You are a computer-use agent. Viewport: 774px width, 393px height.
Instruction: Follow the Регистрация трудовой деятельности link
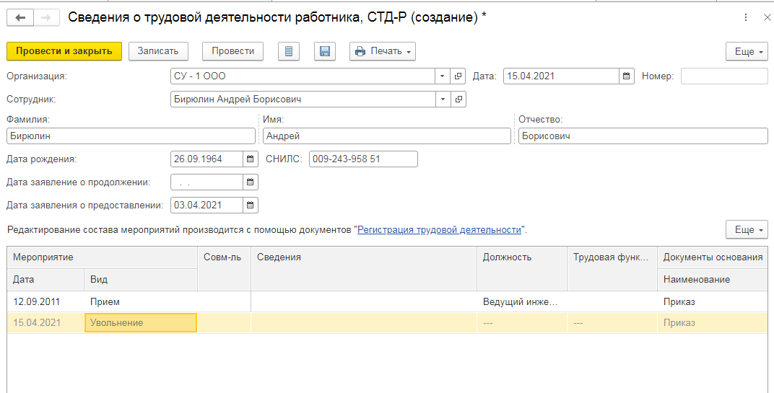coord(439,230)
